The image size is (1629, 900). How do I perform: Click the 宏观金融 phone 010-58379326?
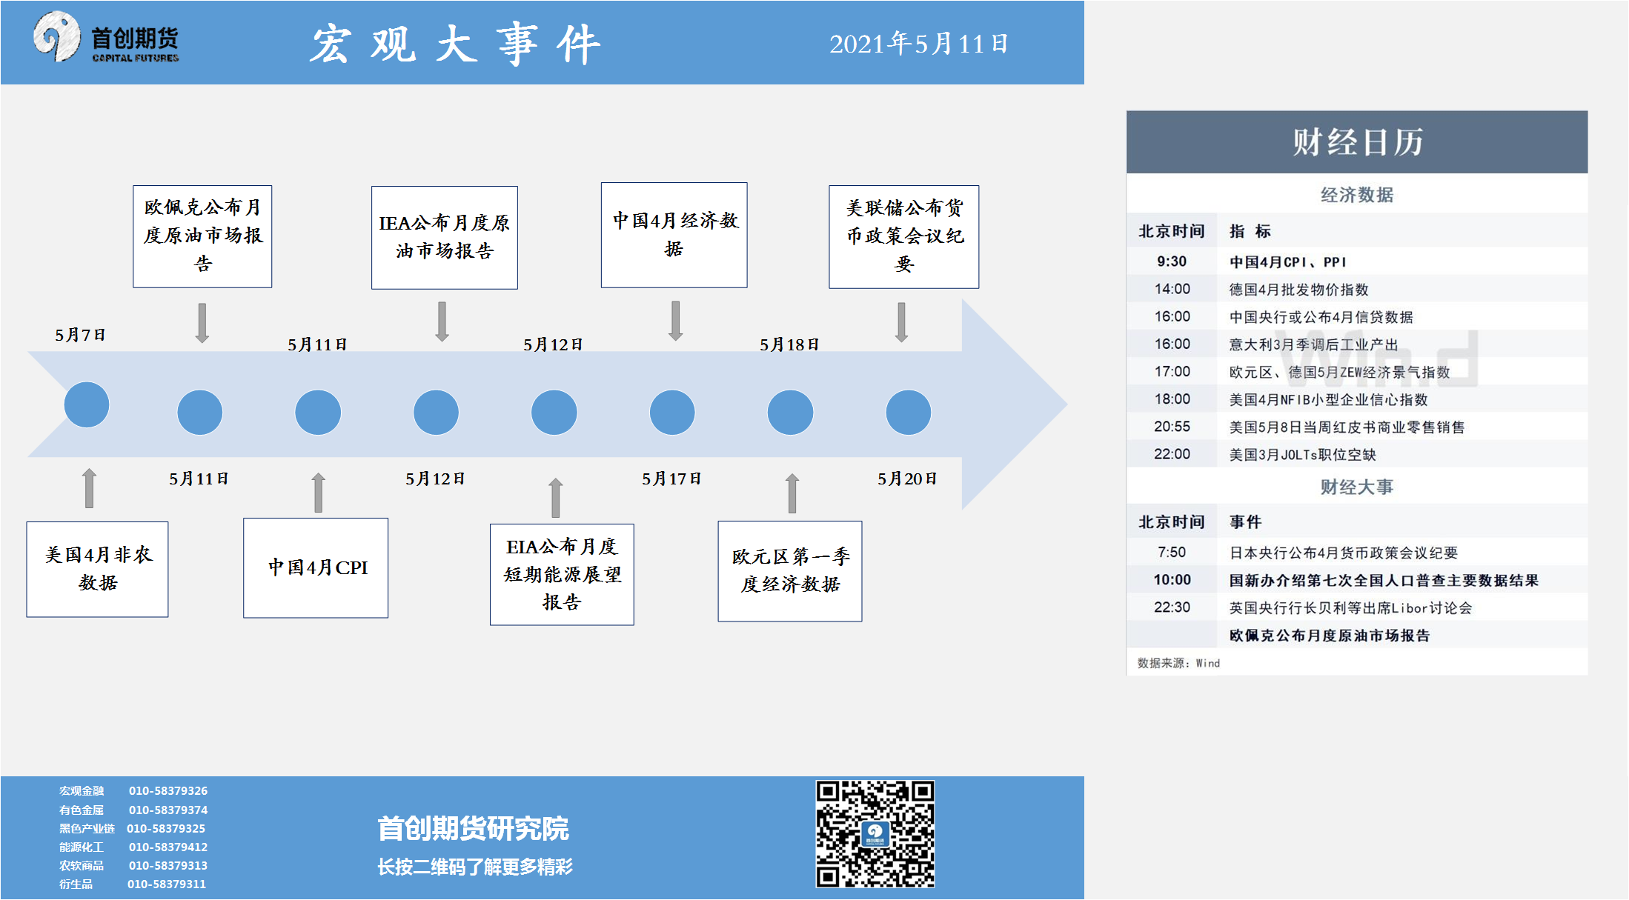click(x=168, y=790)
